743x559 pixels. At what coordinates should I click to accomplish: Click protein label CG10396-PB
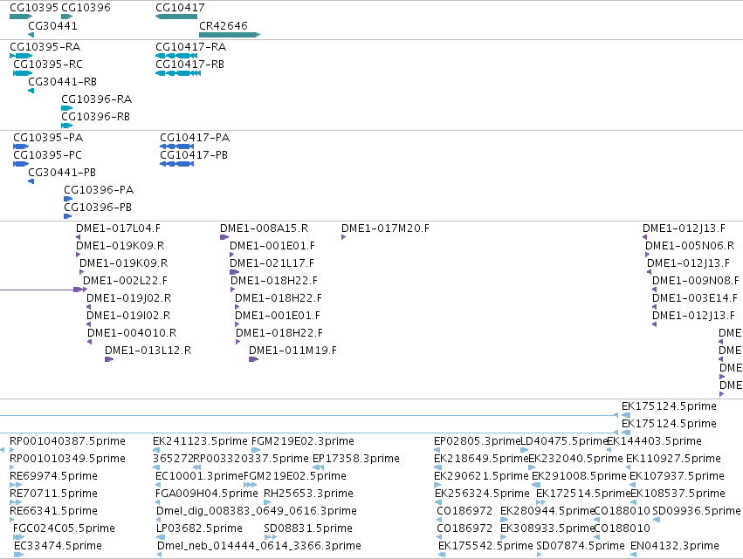98,208
